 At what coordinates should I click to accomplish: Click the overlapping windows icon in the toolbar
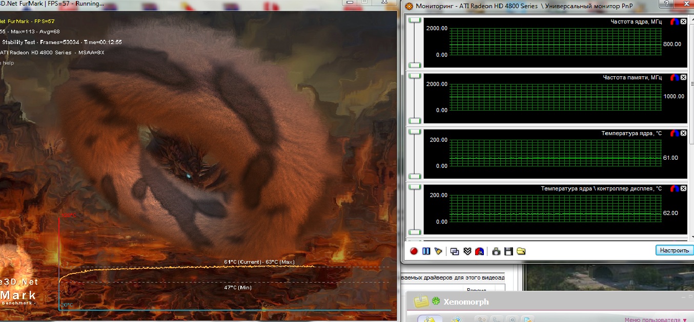point(455,251)
